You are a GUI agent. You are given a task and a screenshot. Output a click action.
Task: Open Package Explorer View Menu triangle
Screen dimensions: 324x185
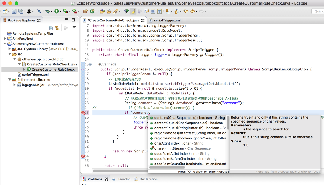pos(74,27)
